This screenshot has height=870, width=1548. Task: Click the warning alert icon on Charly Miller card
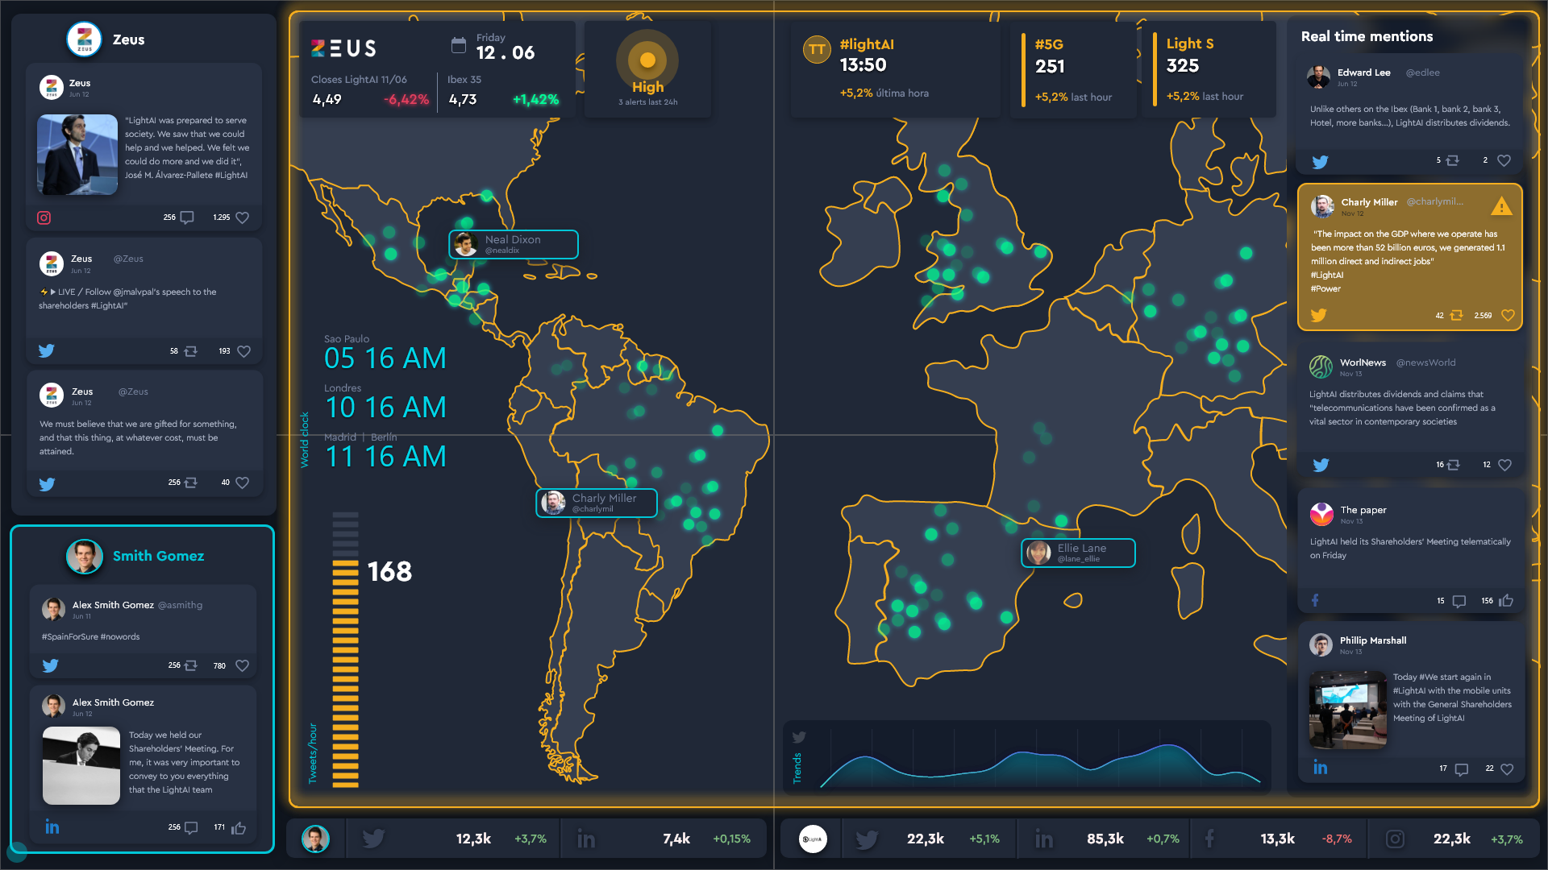coord(1501,206)
